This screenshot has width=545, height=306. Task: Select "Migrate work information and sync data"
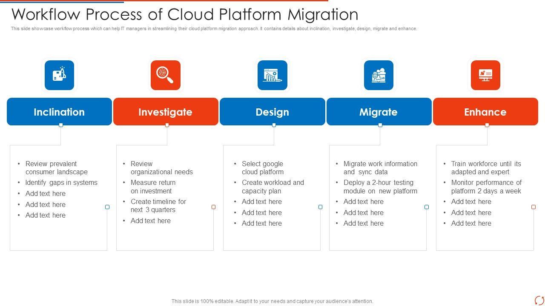[x=381, y=168]
